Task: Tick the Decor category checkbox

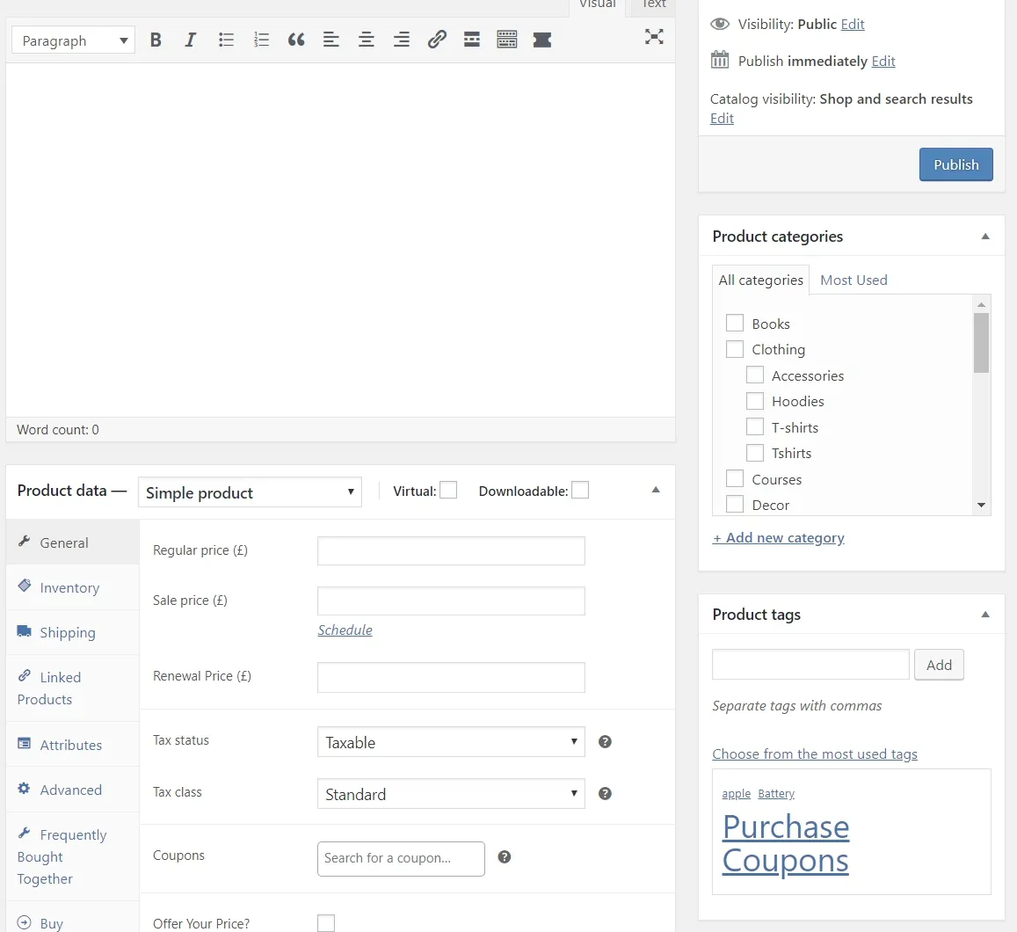Action: click(x=734, y=505)
